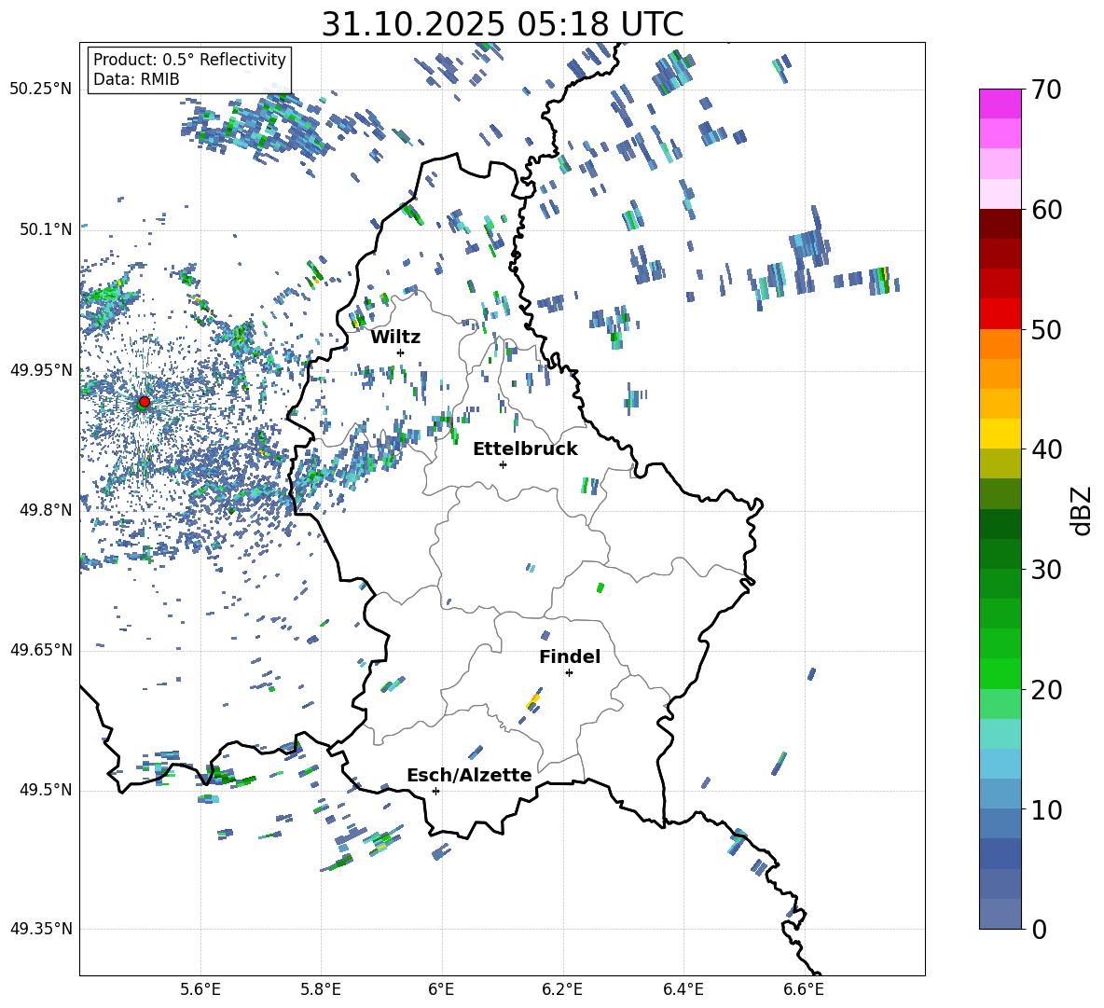
Task: Select the Esch/Alzette city label
Action: (469, 775)
